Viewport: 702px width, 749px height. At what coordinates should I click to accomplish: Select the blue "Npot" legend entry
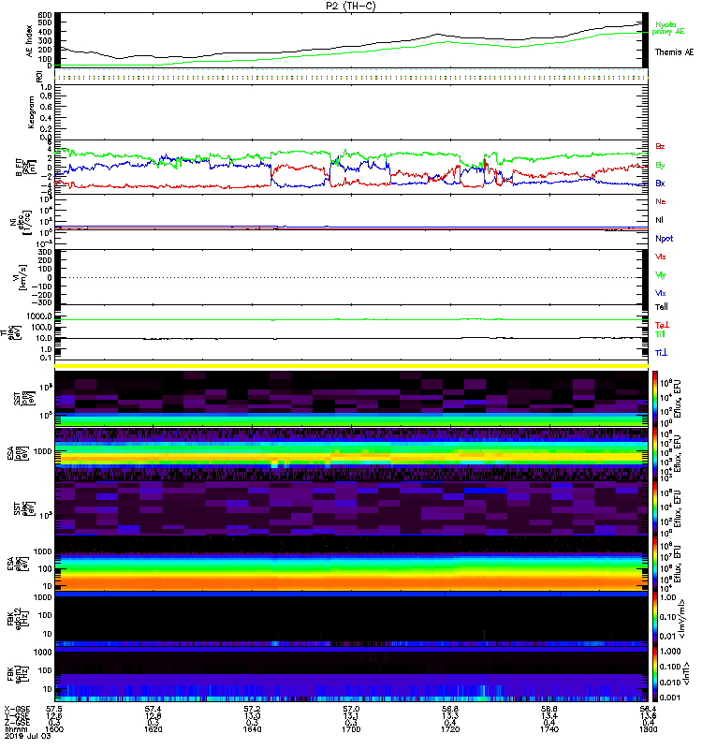click(x=664, y=239)
